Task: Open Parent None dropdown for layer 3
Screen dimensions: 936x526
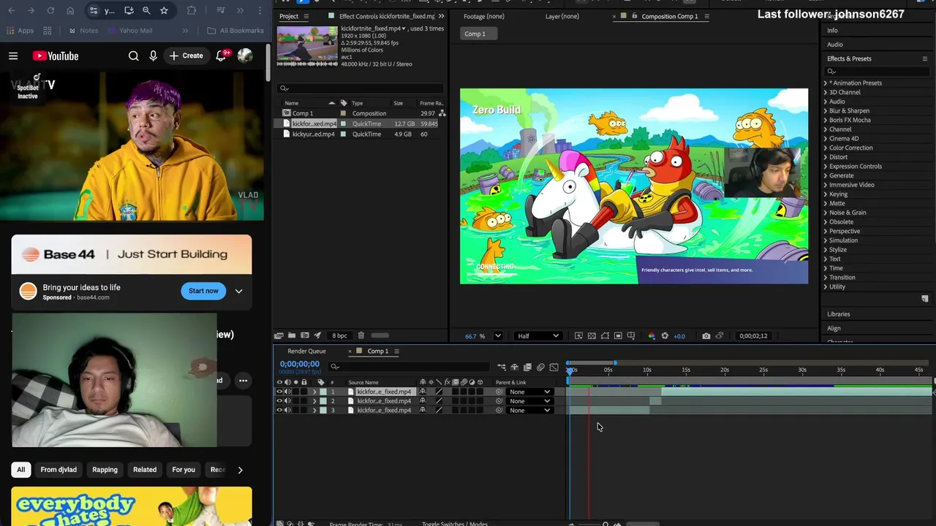Action: pos(529,411)
